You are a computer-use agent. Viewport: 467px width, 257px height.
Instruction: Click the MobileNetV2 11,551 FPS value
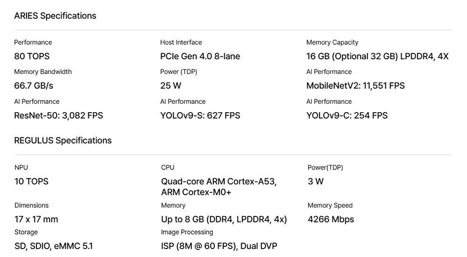coord(355,86)
